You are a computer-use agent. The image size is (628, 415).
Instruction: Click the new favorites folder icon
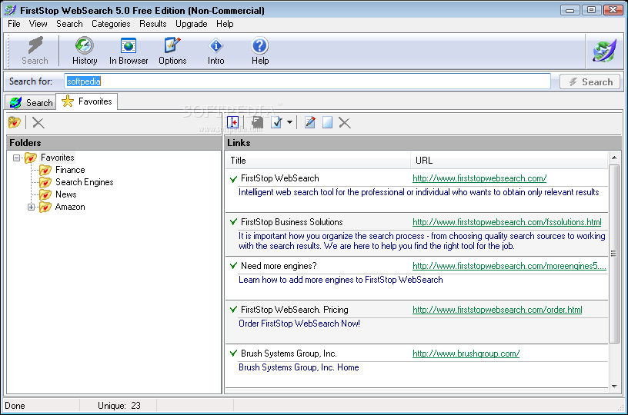15,122
